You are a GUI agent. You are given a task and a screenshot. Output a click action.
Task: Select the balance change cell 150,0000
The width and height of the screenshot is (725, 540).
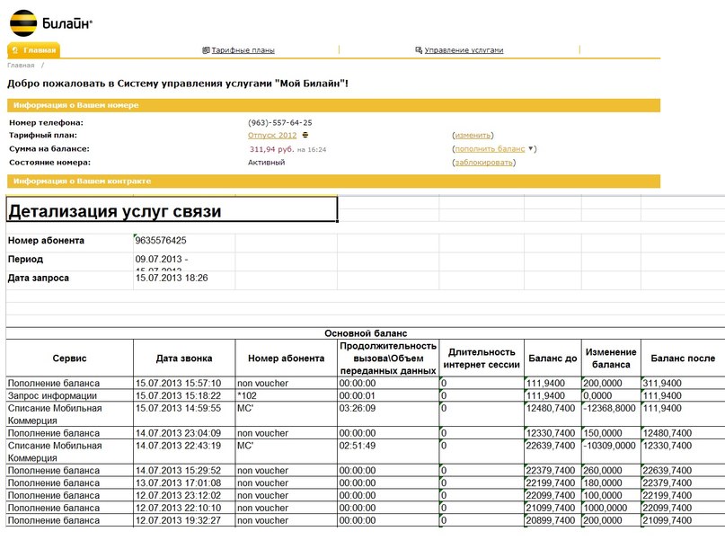[611, 433]
